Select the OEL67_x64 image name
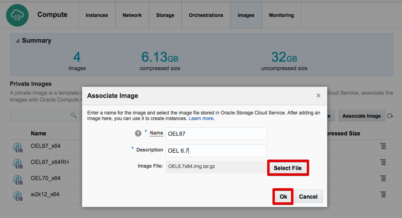Screen dimensions: 402x218 pyautogui.click(x=46, y=146)
